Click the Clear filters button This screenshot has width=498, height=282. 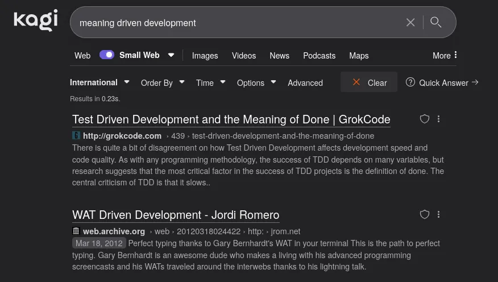(368, 82)
